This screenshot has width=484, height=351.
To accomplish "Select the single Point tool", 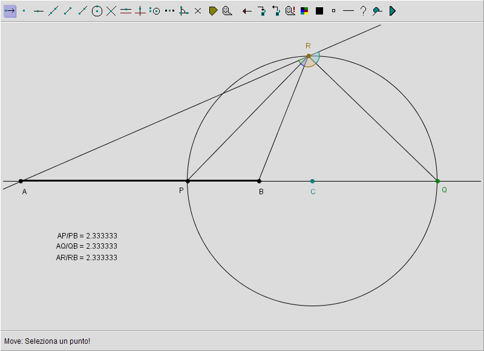I will (x=24, y=11).
